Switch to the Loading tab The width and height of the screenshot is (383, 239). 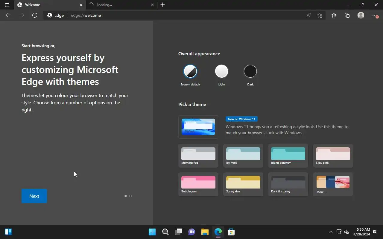tap(121, 5)
